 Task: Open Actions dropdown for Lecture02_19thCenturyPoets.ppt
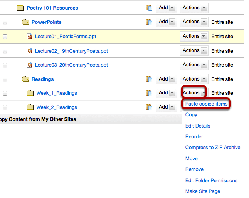click(x=194, y=50)
